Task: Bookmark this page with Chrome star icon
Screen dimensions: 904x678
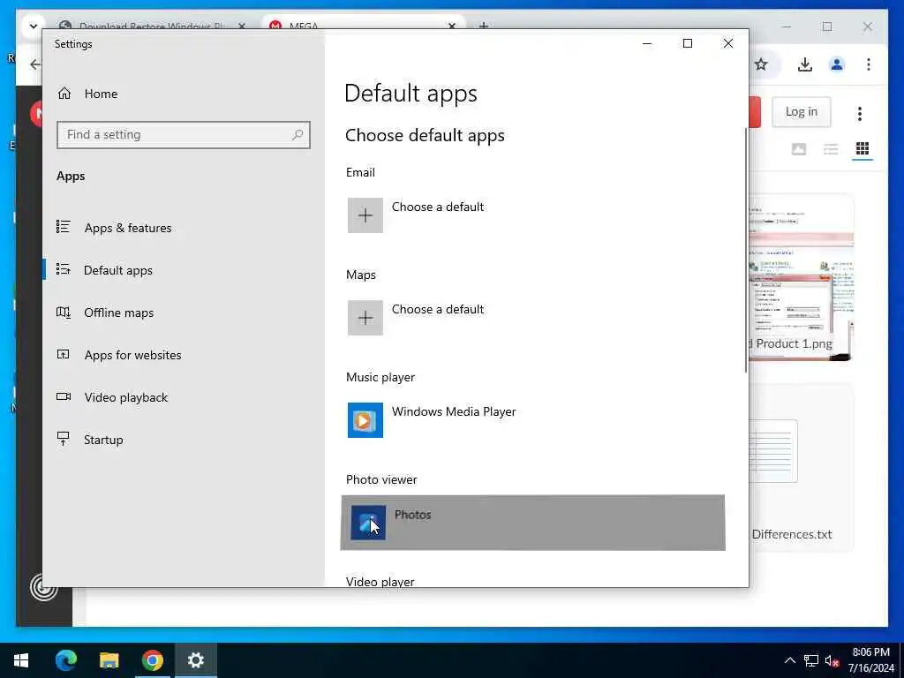Action: [x=761, y=64]
